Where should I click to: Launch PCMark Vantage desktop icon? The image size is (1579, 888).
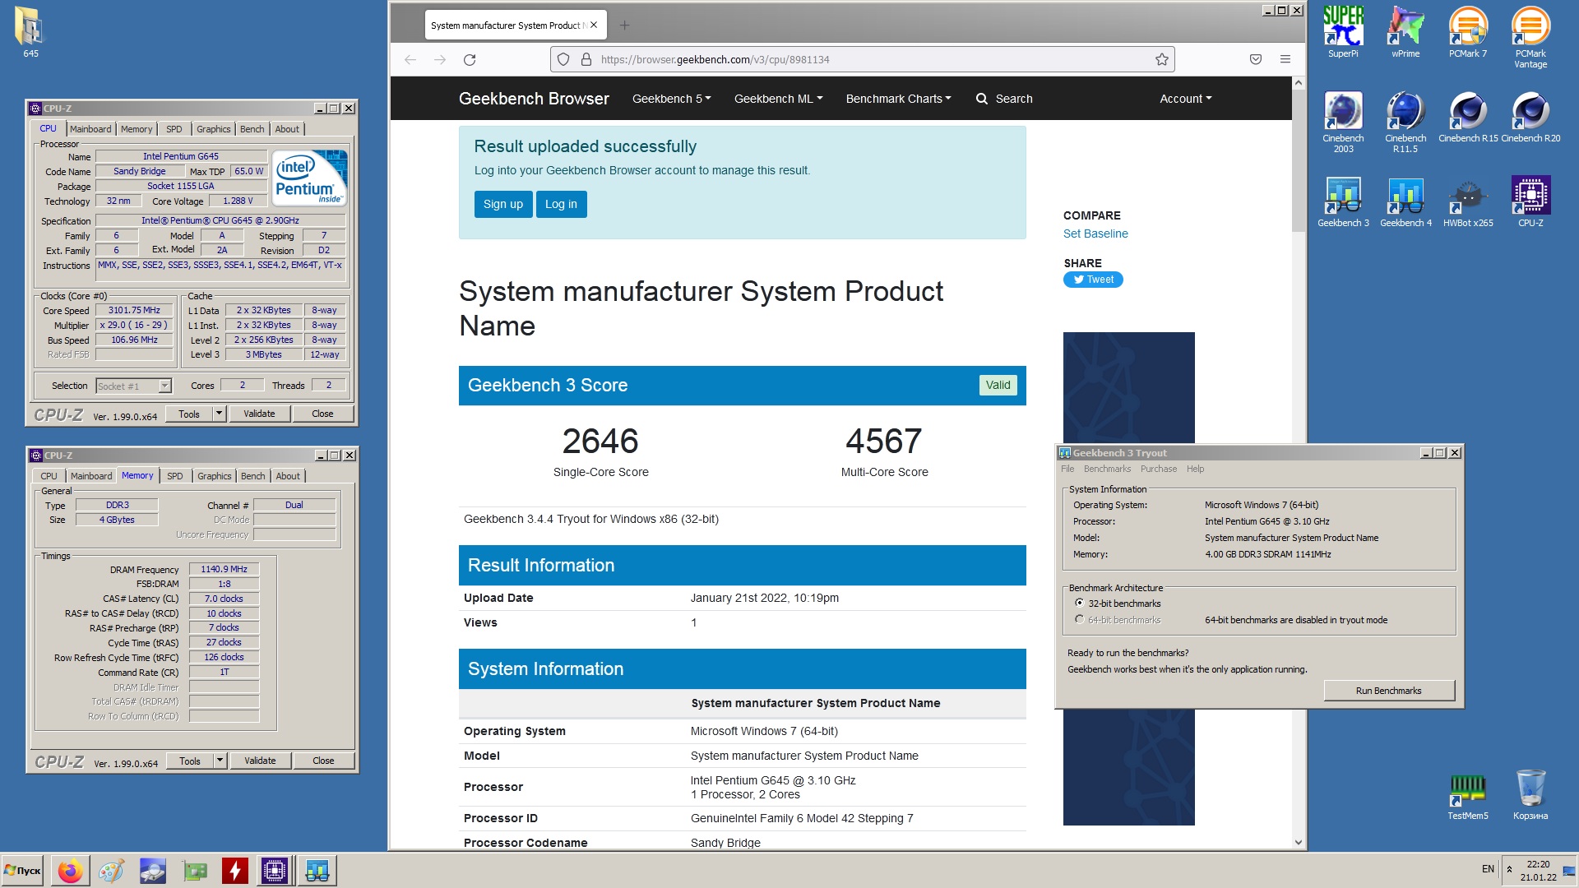tap(1530, 36)
